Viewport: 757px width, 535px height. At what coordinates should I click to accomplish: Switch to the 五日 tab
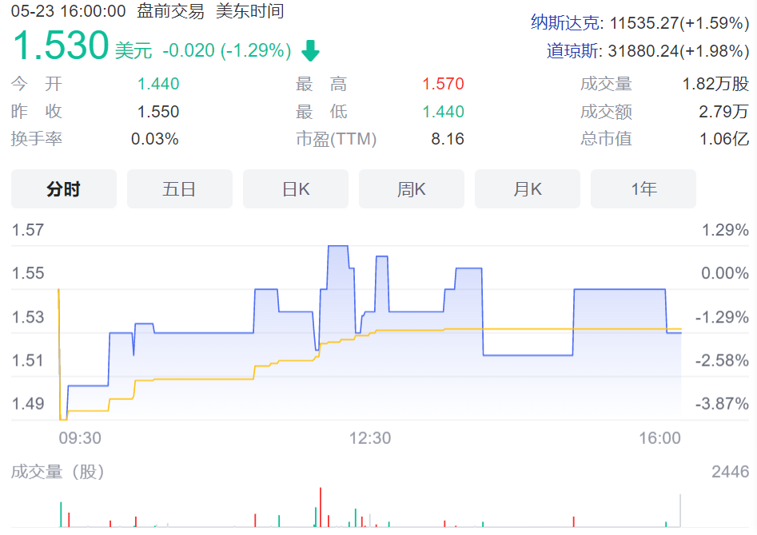coord(180,189)
